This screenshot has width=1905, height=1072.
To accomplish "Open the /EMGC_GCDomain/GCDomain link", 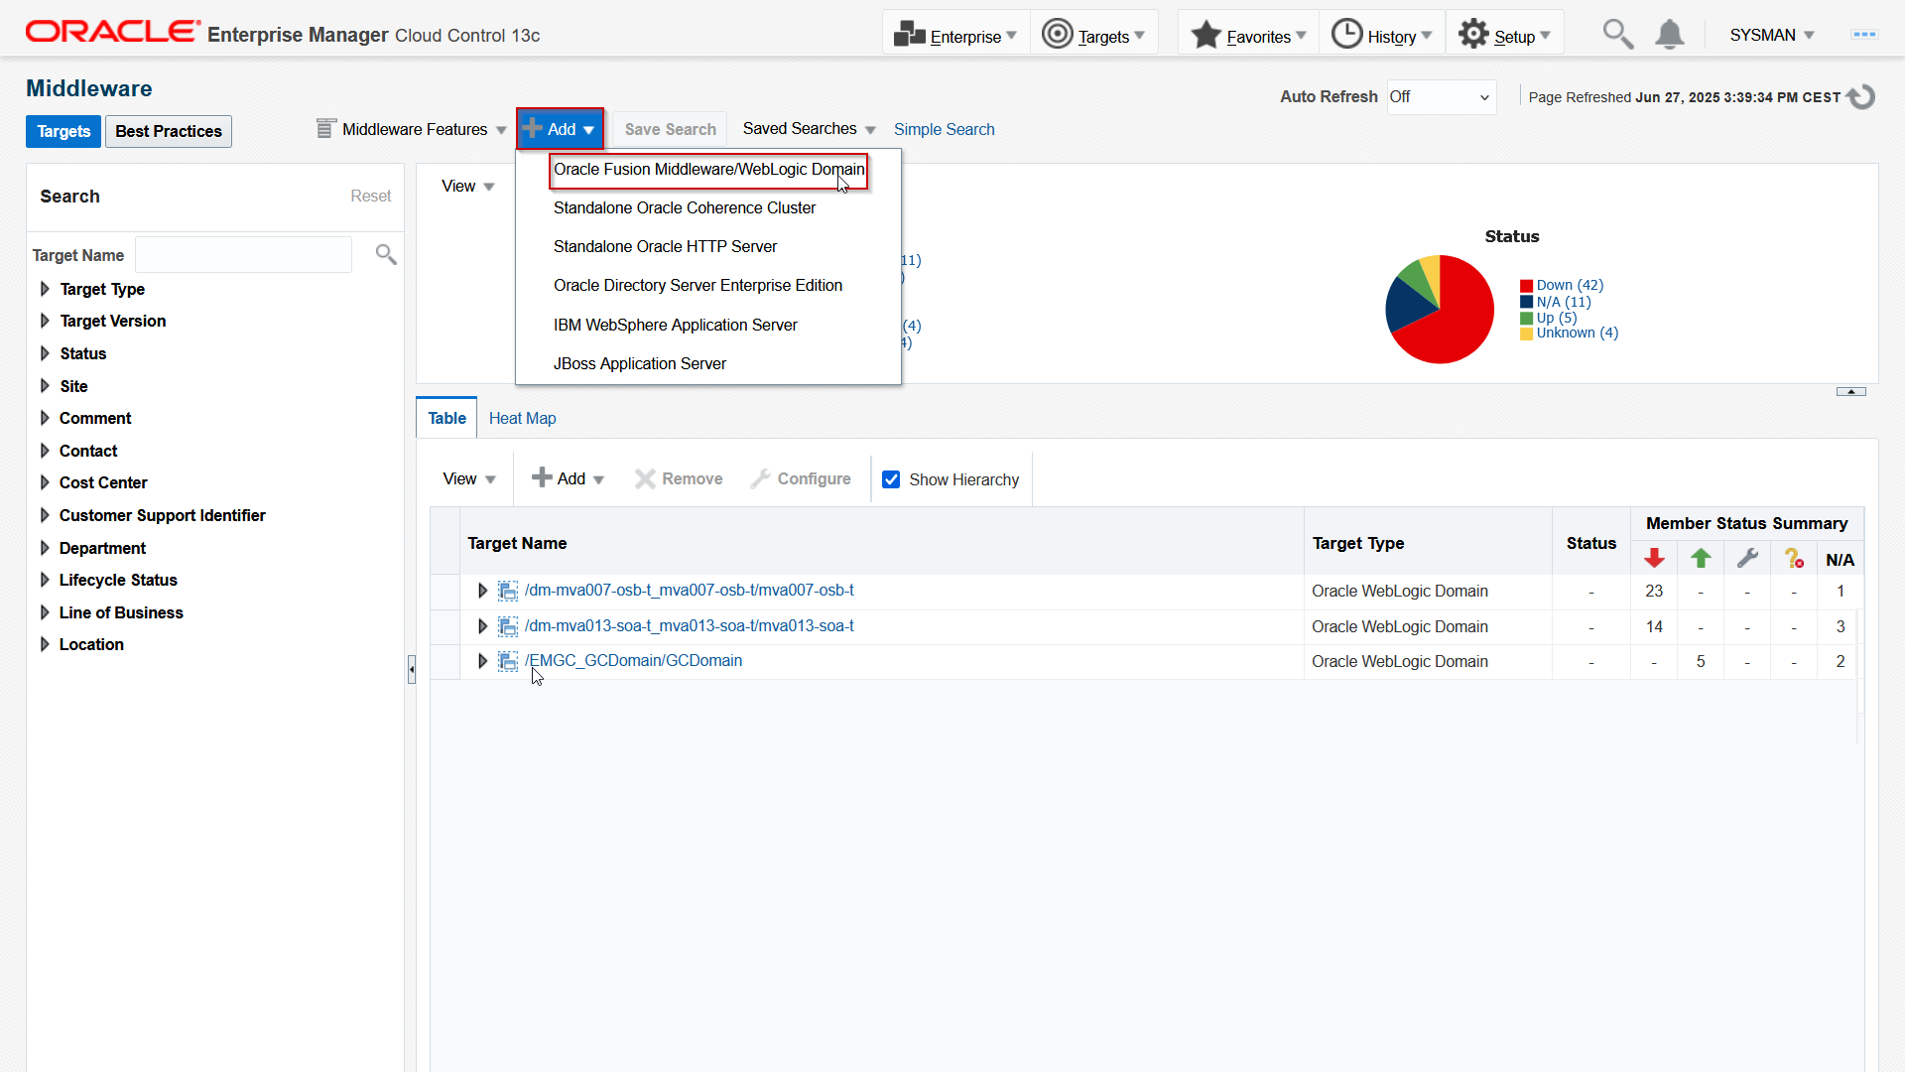I will (633, 660).
